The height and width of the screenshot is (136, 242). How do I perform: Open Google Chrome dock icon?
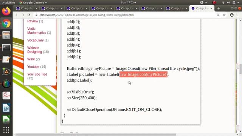[x=6, y=23]
